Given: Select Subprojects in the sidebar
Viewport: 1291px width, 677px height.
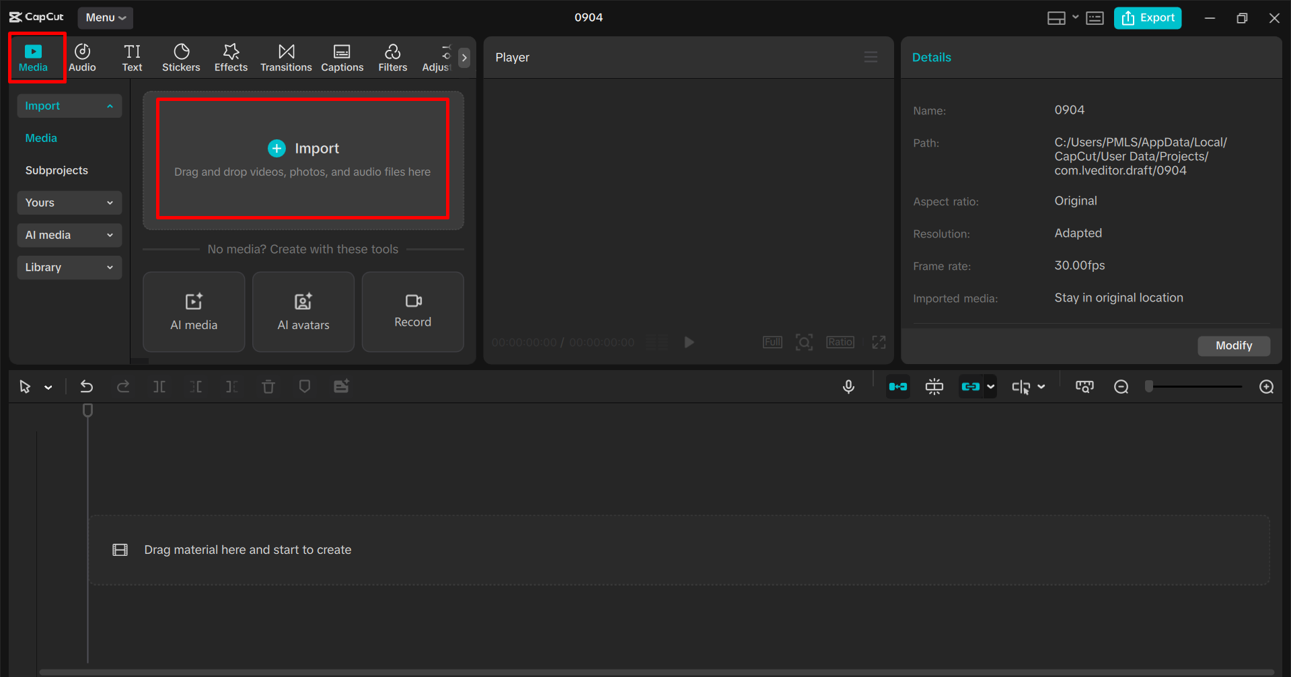Looking at the screenshot, I should (57, 170).
